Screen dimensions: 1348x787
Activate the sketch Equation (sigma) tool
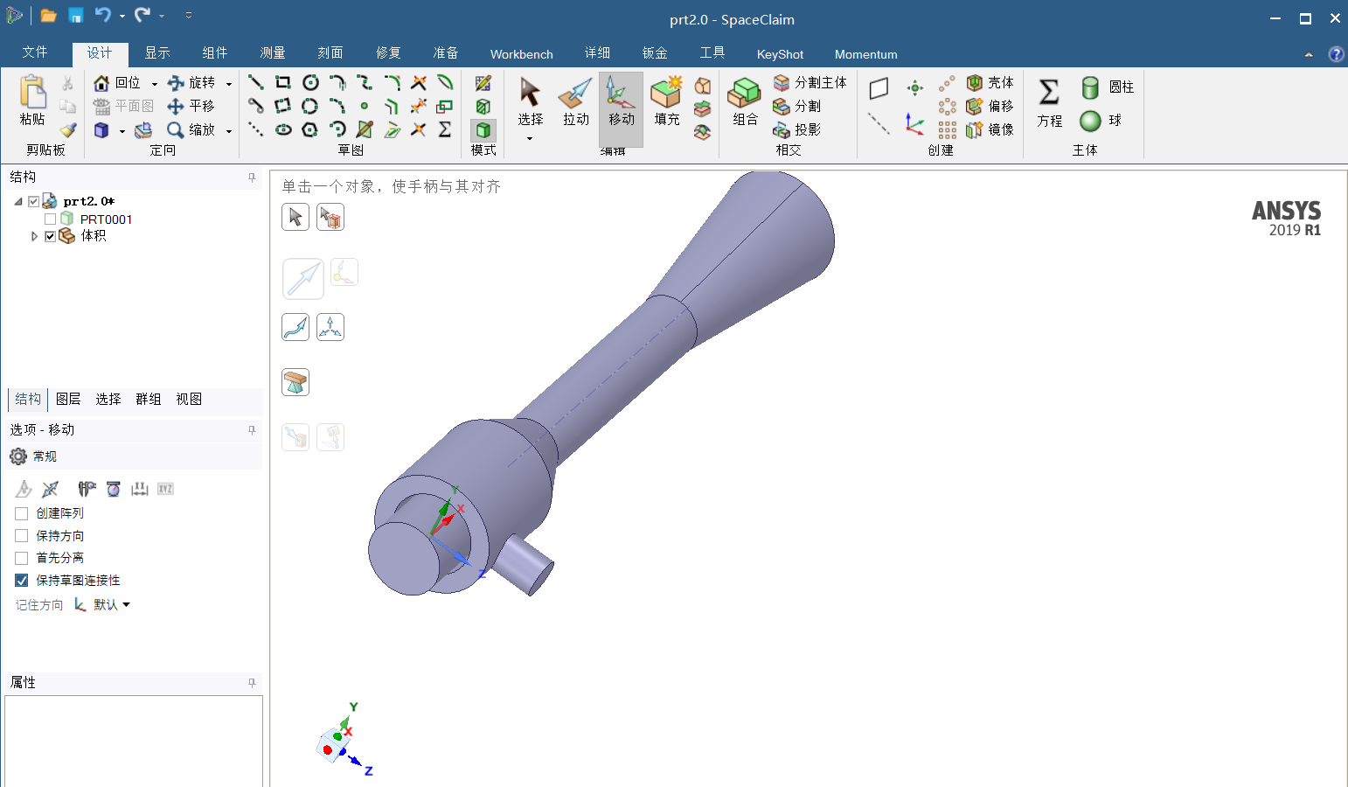point(445,129)
